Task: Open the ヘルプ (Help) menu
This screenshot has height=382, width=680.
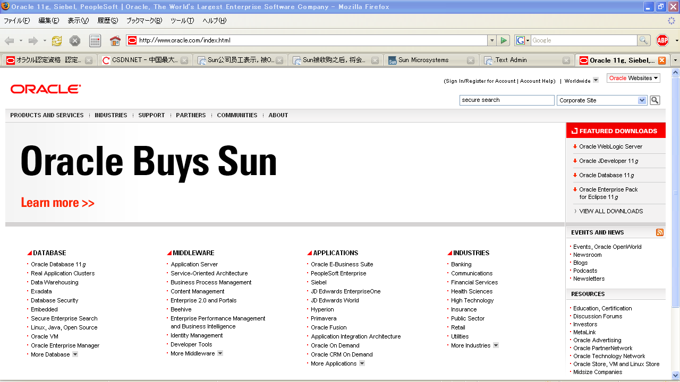Action: click(214, 21)
